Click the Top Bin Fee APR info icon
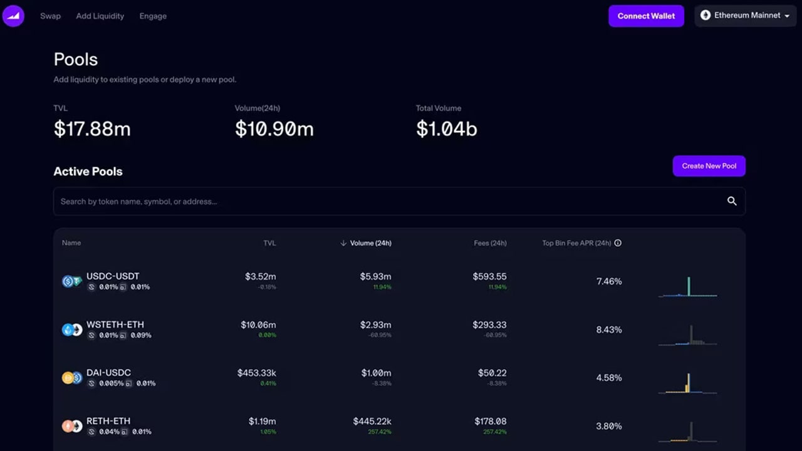Image resolution: width=802 pixels, height=451 pixels. (618, 243)
